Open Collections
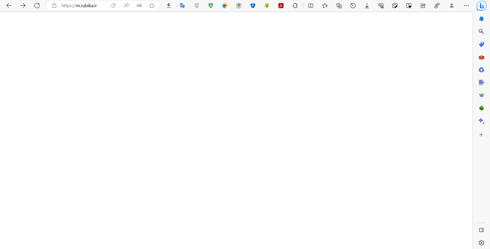Screen dimensions: 490x249 point(339,5)
